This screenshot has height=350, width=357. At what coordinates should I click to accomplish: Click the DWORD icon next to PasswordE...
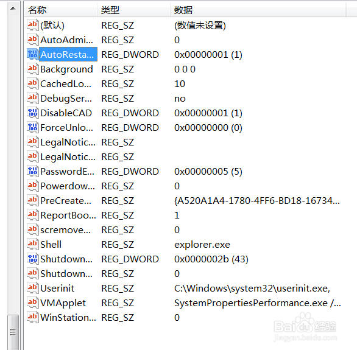pyautogui.click(x=32, y=171)
